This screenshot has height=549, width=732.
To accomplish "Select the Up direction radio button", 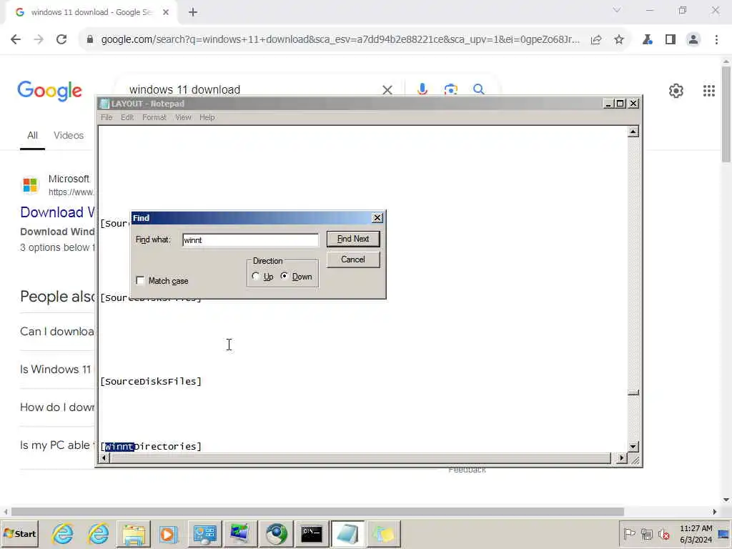I will pos(255,277).
